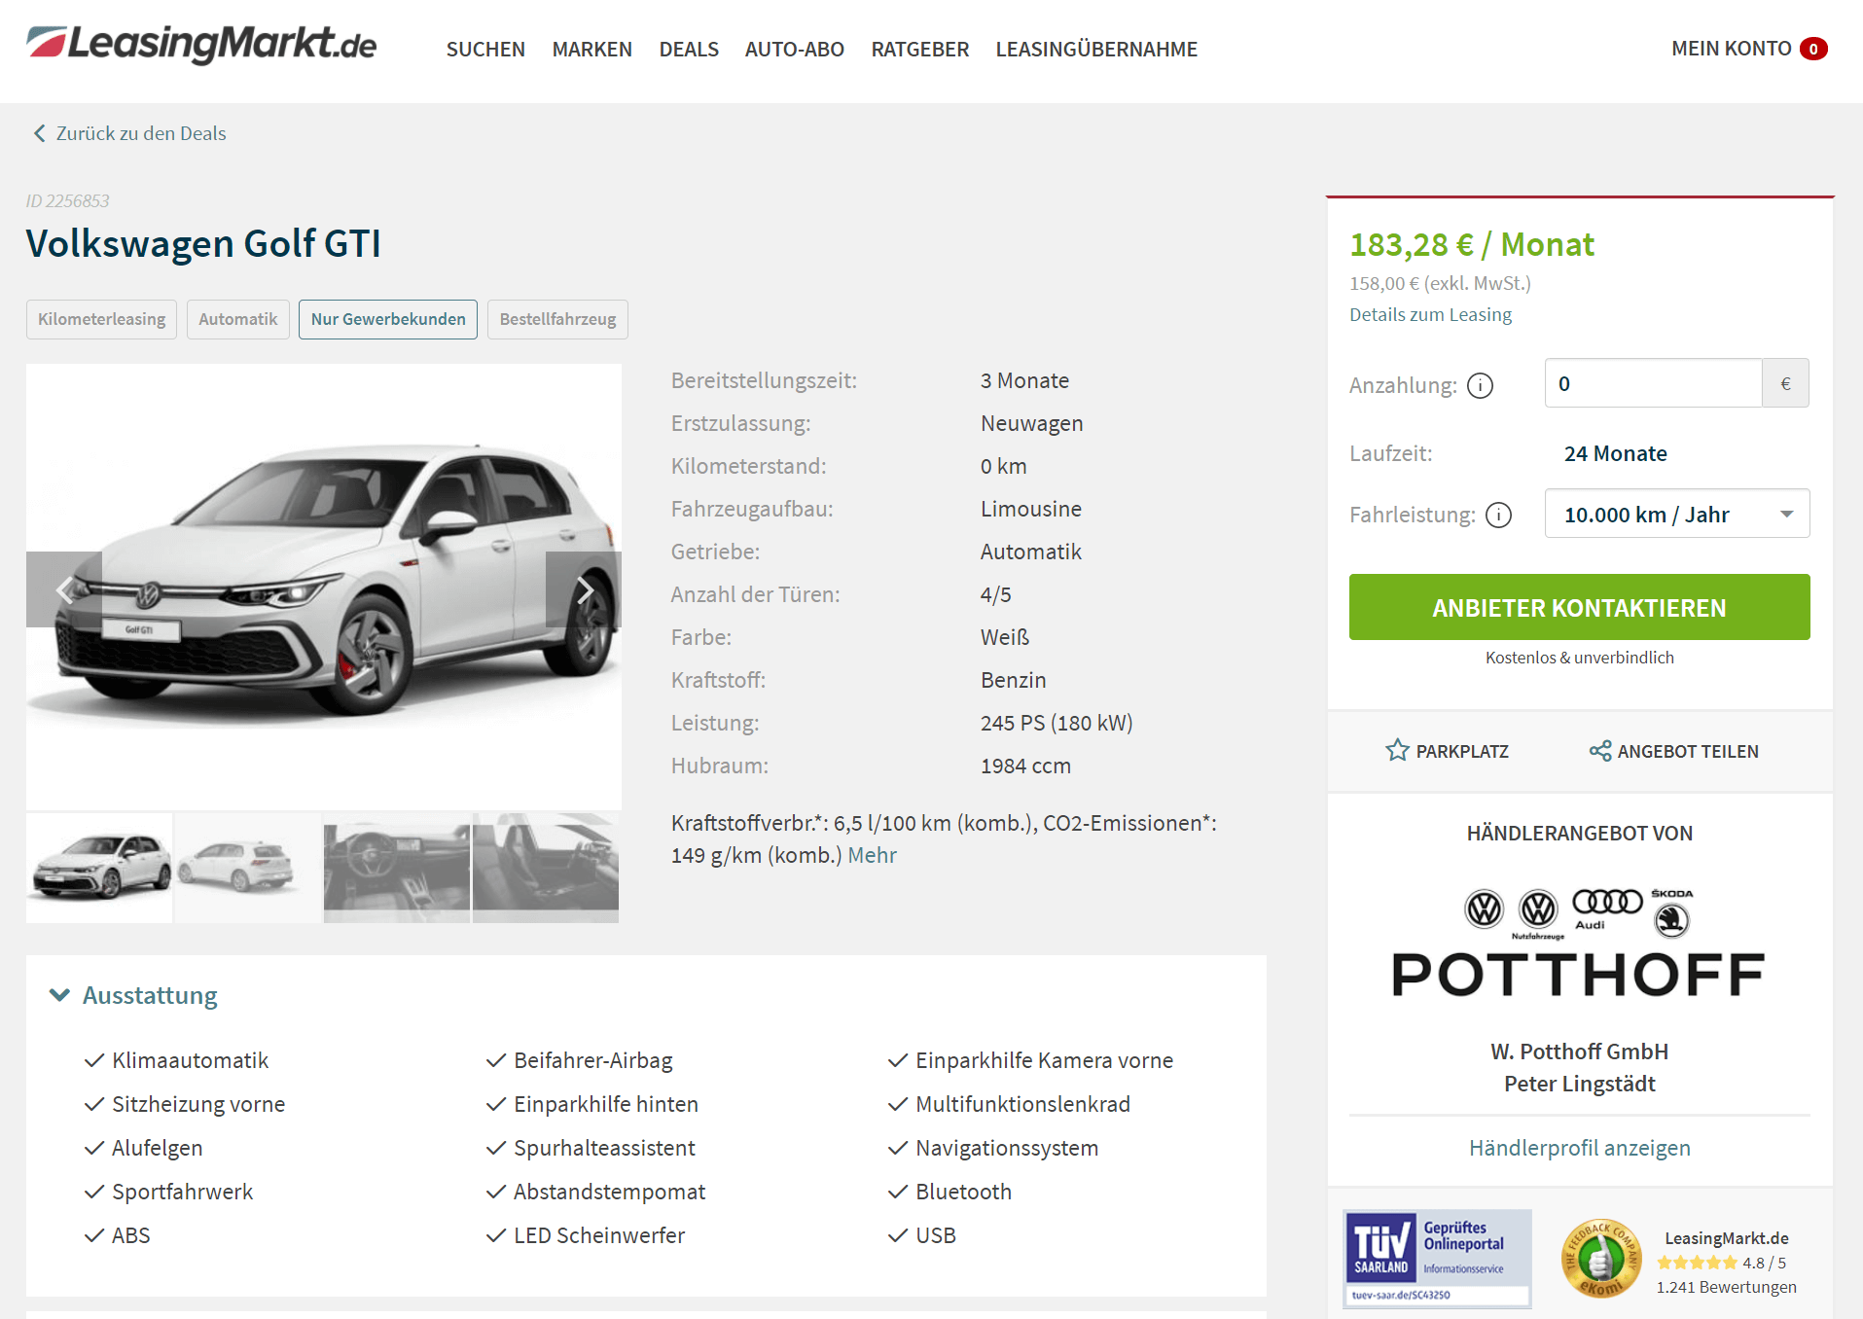
Task: Open the RATGEBER menu
Action: (919, 49)
